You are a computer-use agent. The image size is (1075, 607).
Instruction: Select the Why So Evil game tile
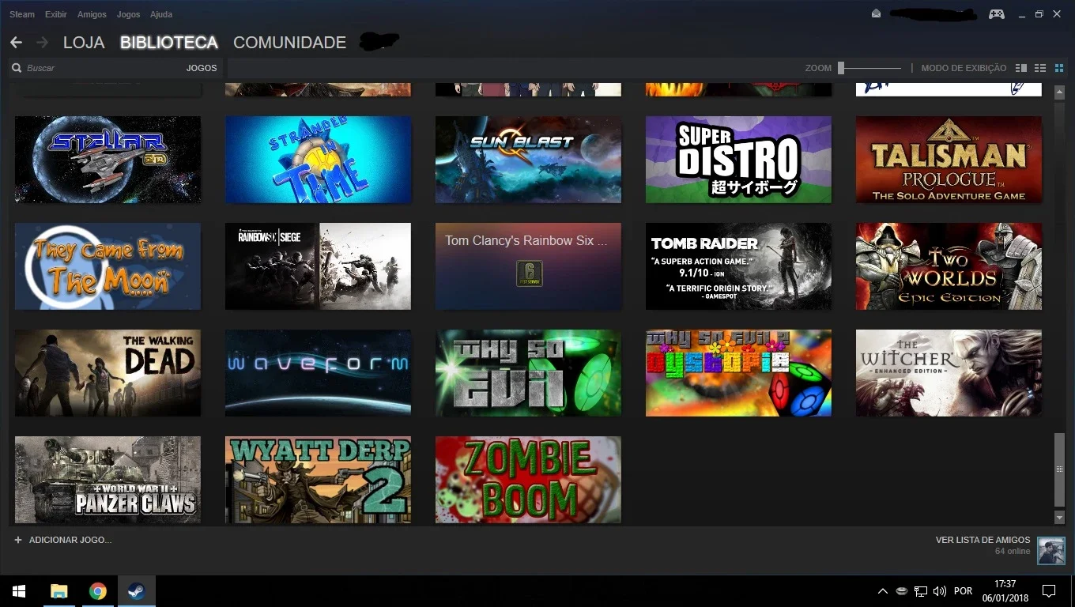click(x=528, y=373)
